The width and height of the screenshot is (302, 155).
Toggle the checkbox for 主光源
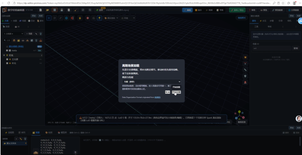tap(7, 59)
